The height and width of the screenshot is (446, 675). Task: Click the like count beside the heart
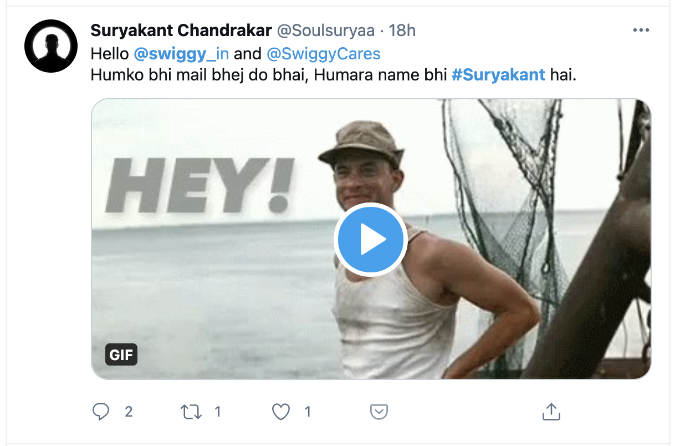pos(308,412)
